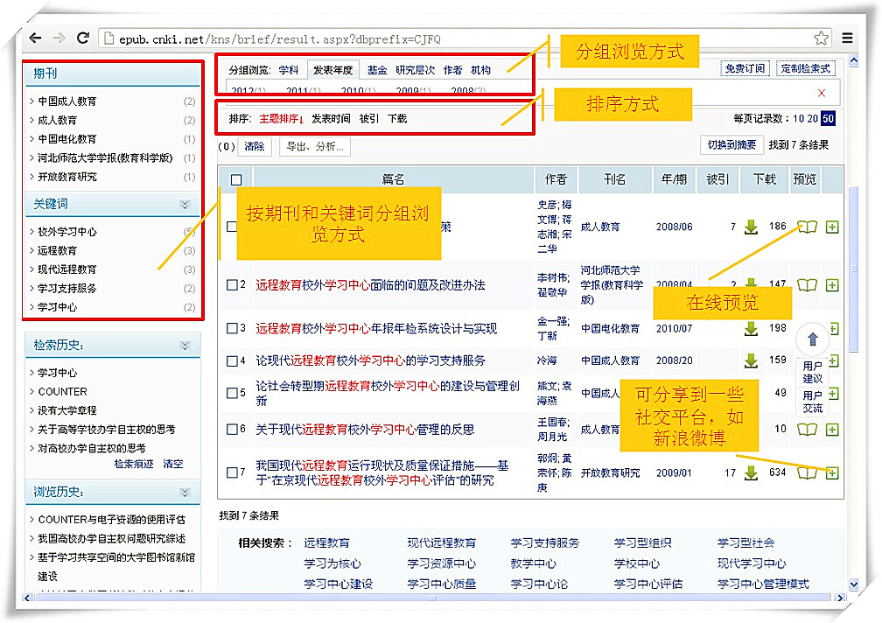Click scrollbar down arrow at bottom right
882x623 pixels.
pos(853,584)
